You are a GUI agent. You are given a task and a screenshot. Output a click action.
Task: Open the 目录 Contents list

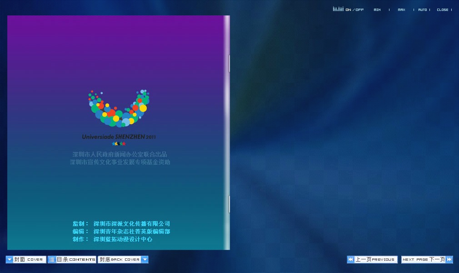click(72, 259)
